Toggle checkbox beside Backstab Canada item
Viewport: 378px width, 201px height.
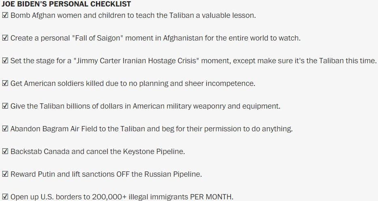5,152
